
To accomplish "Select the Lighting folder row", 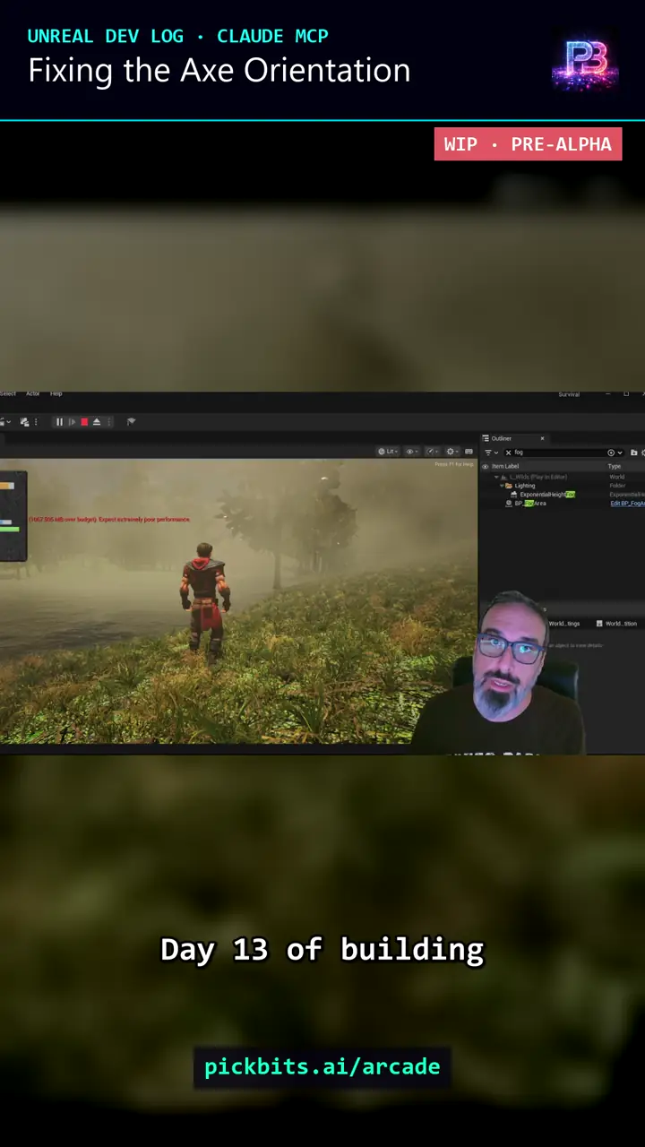I will [563, 486].
